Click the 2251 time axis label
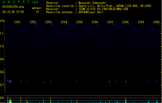 coord(18,22)
